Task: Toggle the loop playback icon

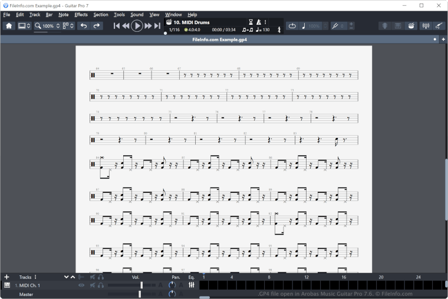Action: [x=292, y=26]
